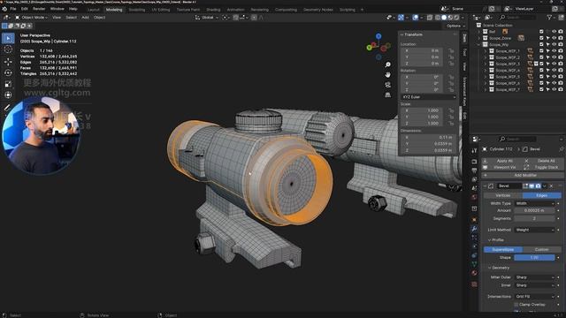
Task: Select the Rotate tool
Action: [x=8, y=72]
